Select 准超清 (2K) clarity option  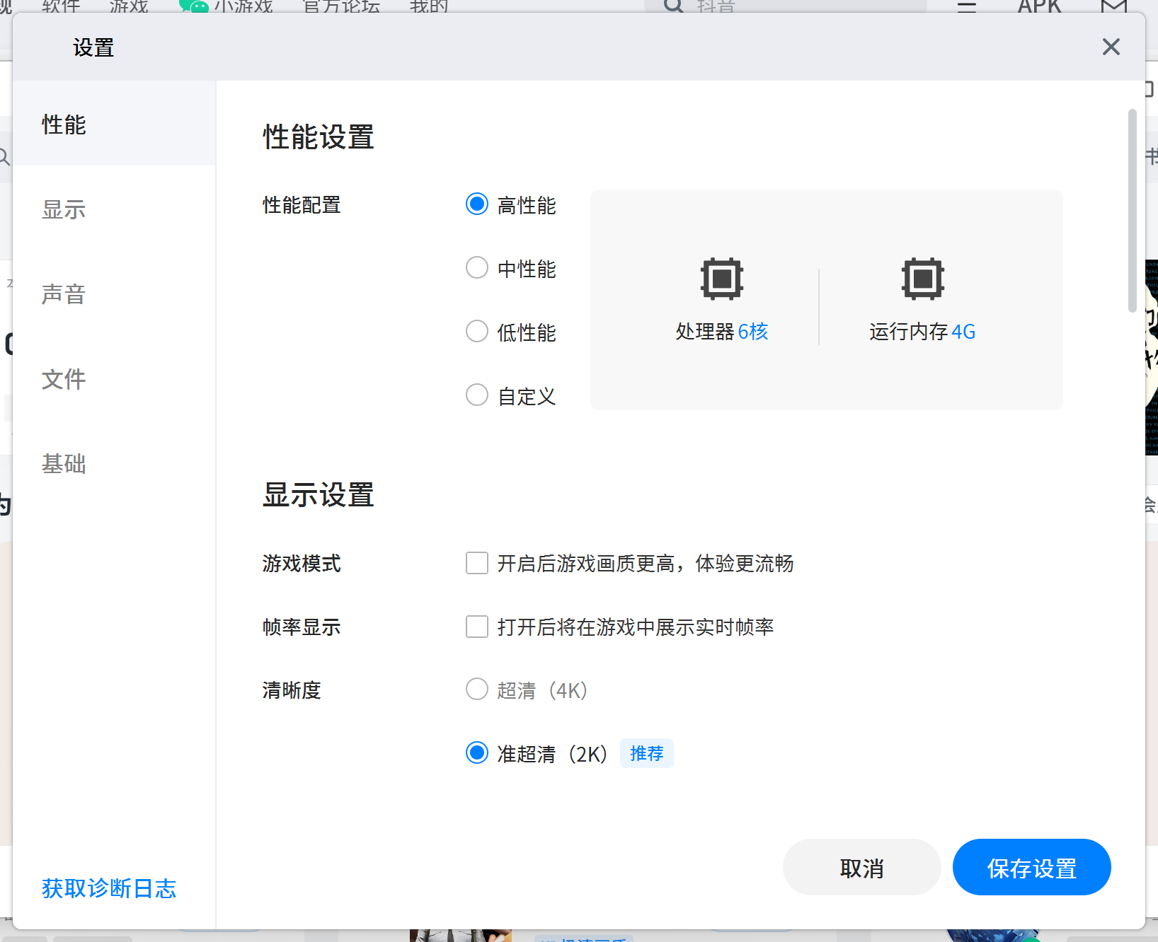pos(477,753)
